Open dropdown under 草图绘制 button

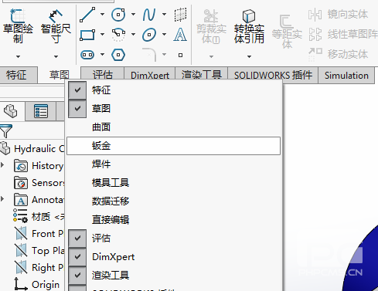coord(18,56)
